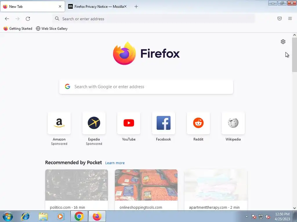The image size is (297, 222).
Task: Open network status tray icon
Action: [x=261, y=217]
